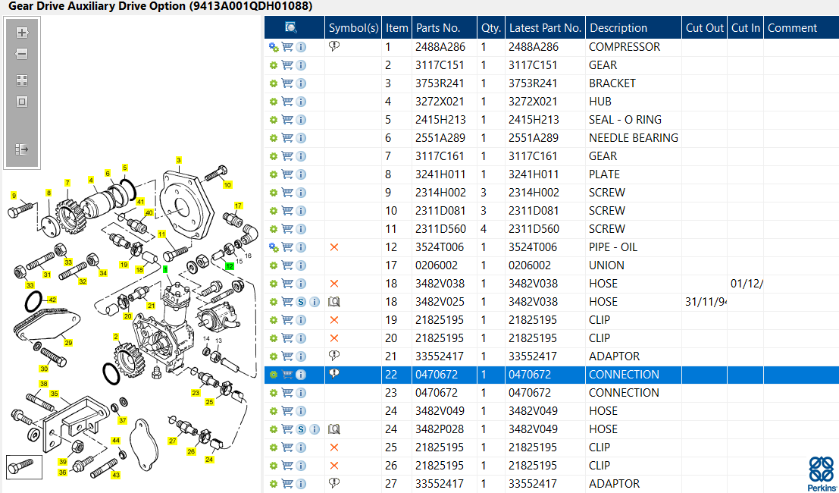This screenshot has width=839, height=493.
Task: Click the 31/11/94 Cut Out date cell
Action: pyautogui.click(x=706, y=302)
